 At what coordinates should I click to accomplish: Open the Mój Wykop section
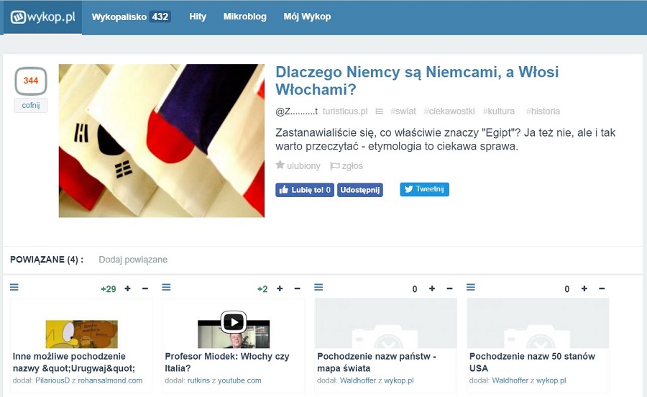point(307,17)
